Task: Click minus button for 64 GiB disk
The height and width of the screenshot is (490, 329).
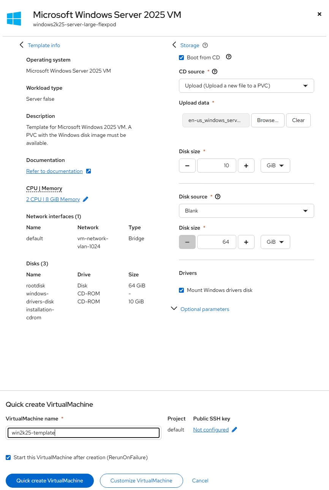Action: [x=187, y=242]
